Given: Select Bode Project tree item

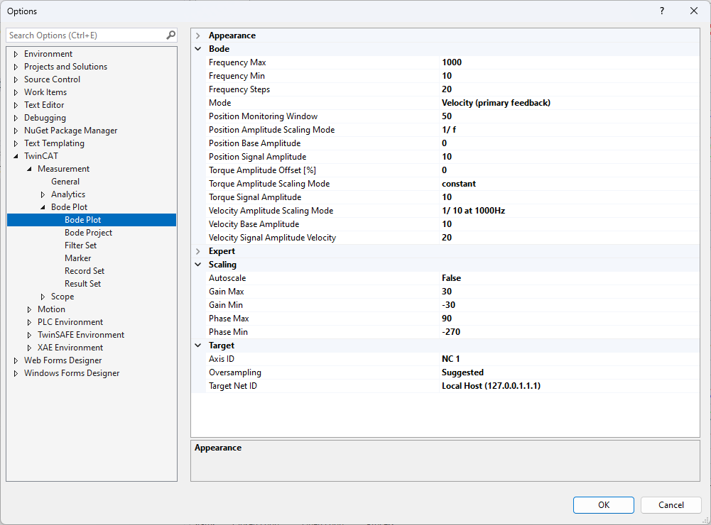Looking at the screenshot, I should (x=88, y=233).
